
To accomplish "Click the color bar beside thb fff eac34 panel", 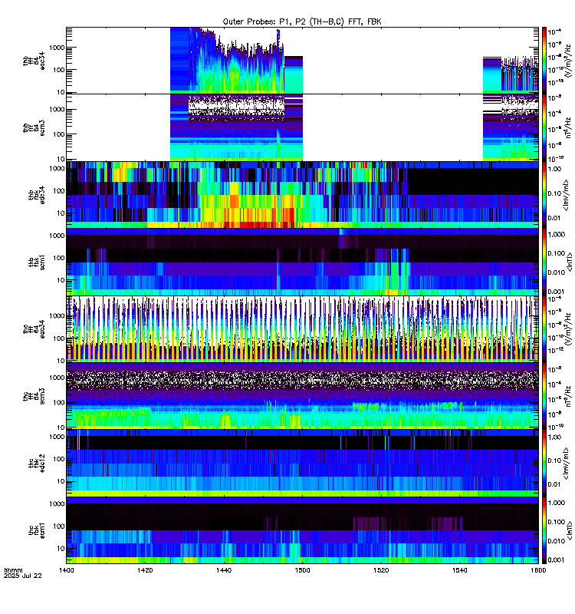I will tap(544, 61).
